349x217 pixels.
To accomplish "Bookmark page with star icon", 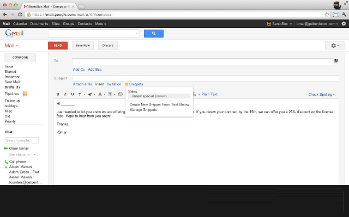I will click(327, 15).
